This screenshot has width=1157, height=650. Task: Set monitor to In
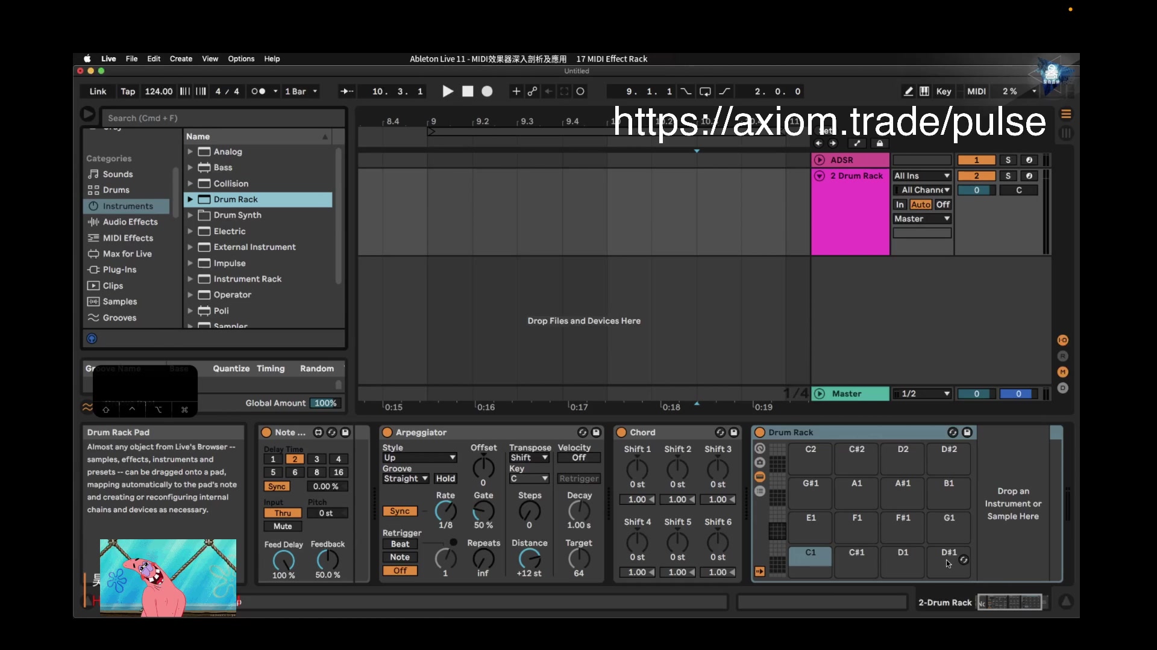pos(900,205)
